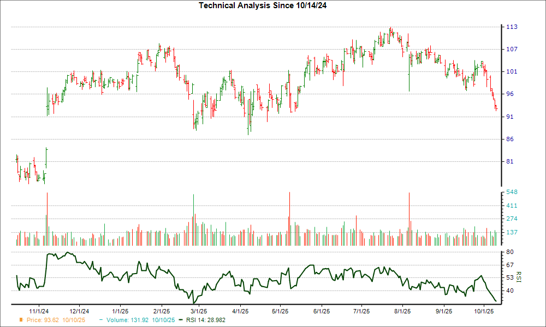Screen dimensions: 546x327
Task: Click the 40 RSI axis label
Action: point(509,291)
